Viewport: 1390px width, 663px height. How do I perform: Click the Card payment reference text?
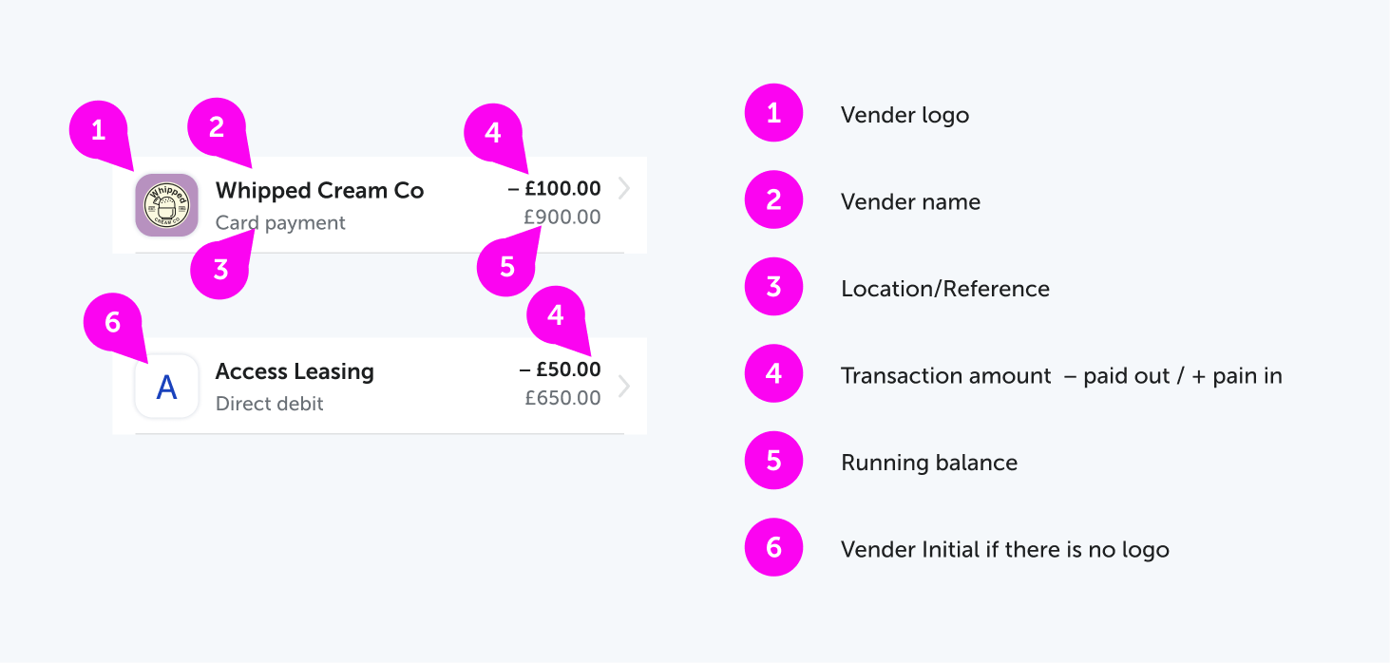[x=280, y=223]
